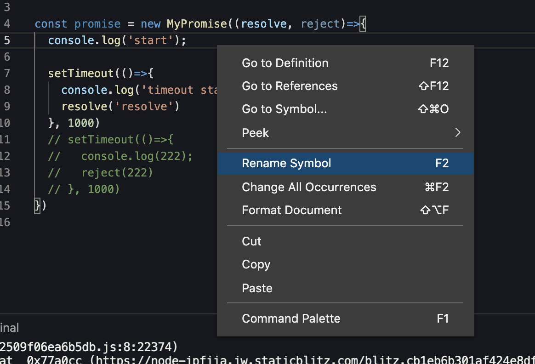Click Rename Symbol in context menu

pos(345,164)
